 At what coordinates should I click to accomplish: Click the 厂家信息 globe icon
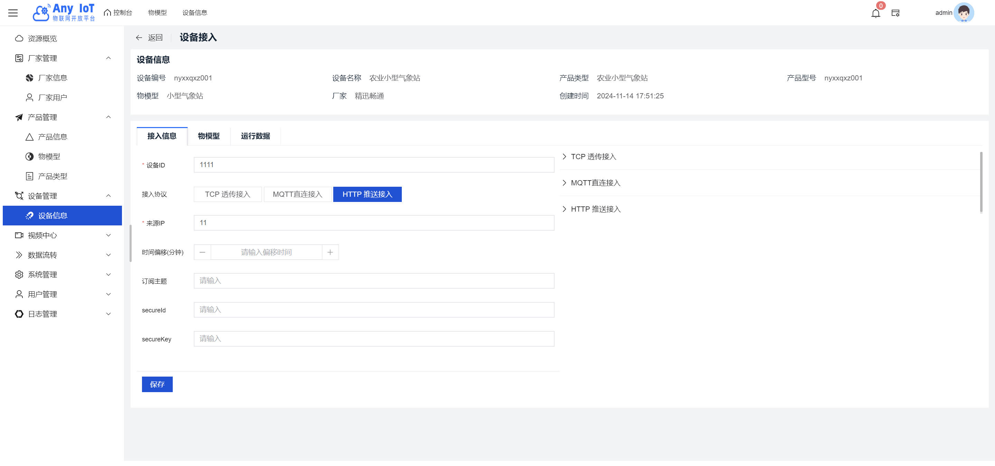tap(29, 78)
